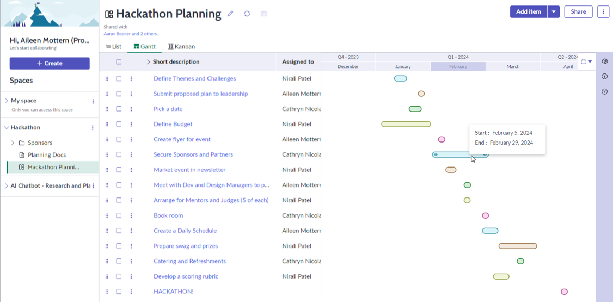The height and width of the screenshot is (303, 613).
Task: Switch to the List tab
Action: pos(113,46)
